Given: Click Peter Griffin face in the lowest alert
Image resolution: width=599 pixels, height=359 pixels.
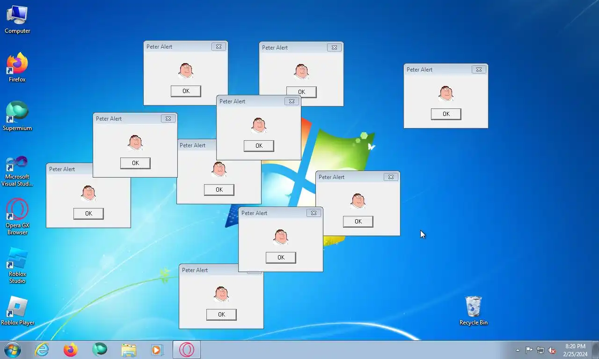Looking at the screenshot, I should pos(221,294).
